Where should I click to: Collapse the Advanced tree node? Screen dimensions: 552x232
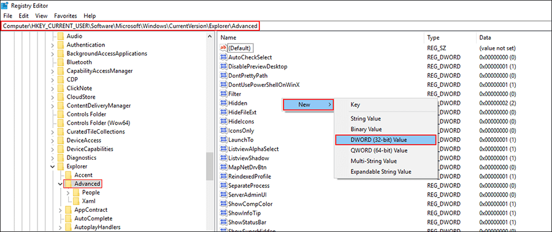click(x=60, y=184)
